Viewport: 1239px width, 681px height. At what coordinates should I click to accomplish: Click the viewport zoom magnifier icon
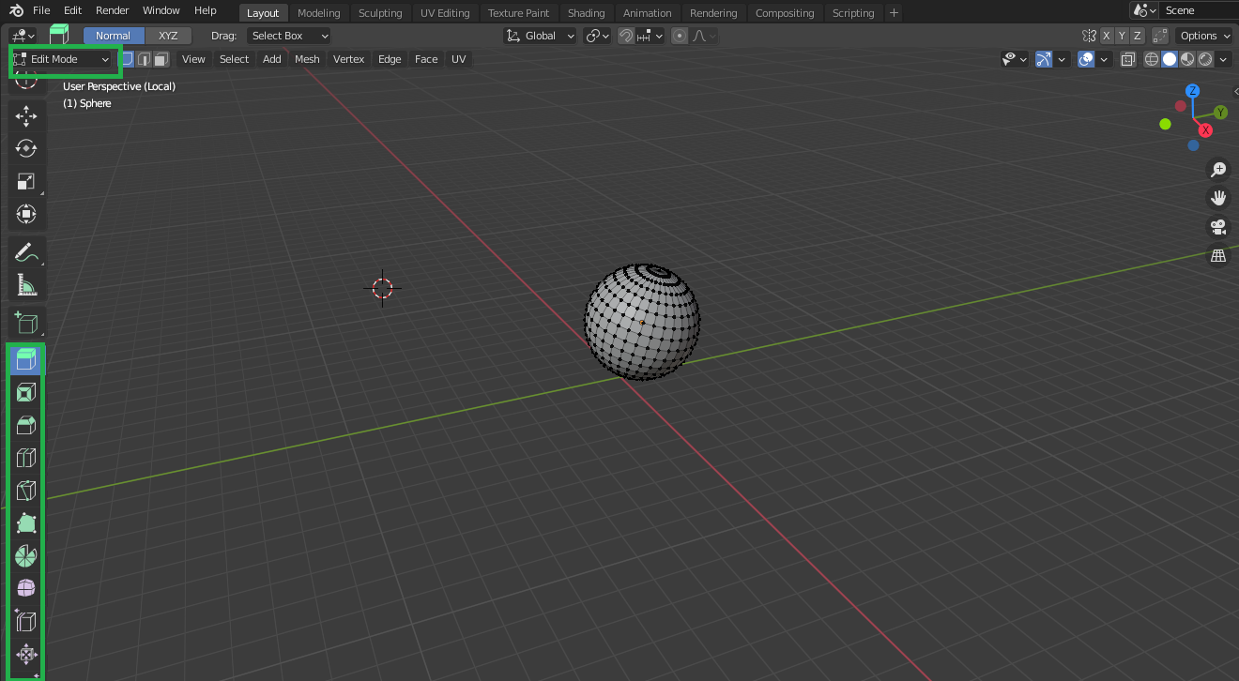pyautogui.click(x=1217, y=170)
